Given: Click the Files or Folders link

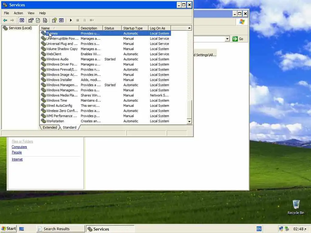Looking at the screenshot, I should click(22, 141).
